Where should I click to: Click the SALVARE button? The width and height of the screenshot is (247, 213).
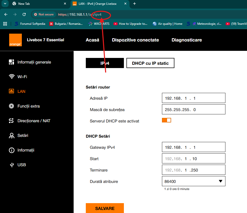pos(105,208)
